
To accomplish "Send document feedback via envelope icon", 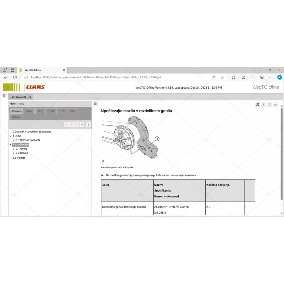I will (275, 105).
